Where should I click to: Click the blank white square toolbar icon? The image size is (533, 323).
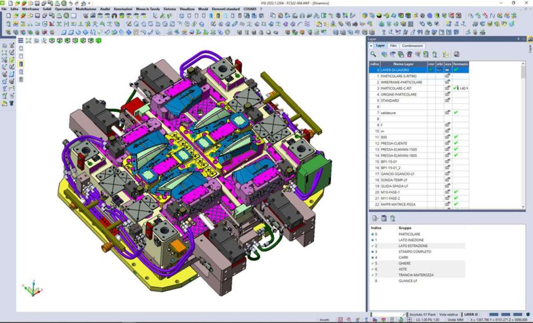click(x=74, y=16)
